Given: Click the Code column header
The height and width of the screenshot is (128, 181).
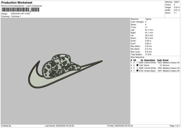Looking at the screenshot, I should pos(159,60).
